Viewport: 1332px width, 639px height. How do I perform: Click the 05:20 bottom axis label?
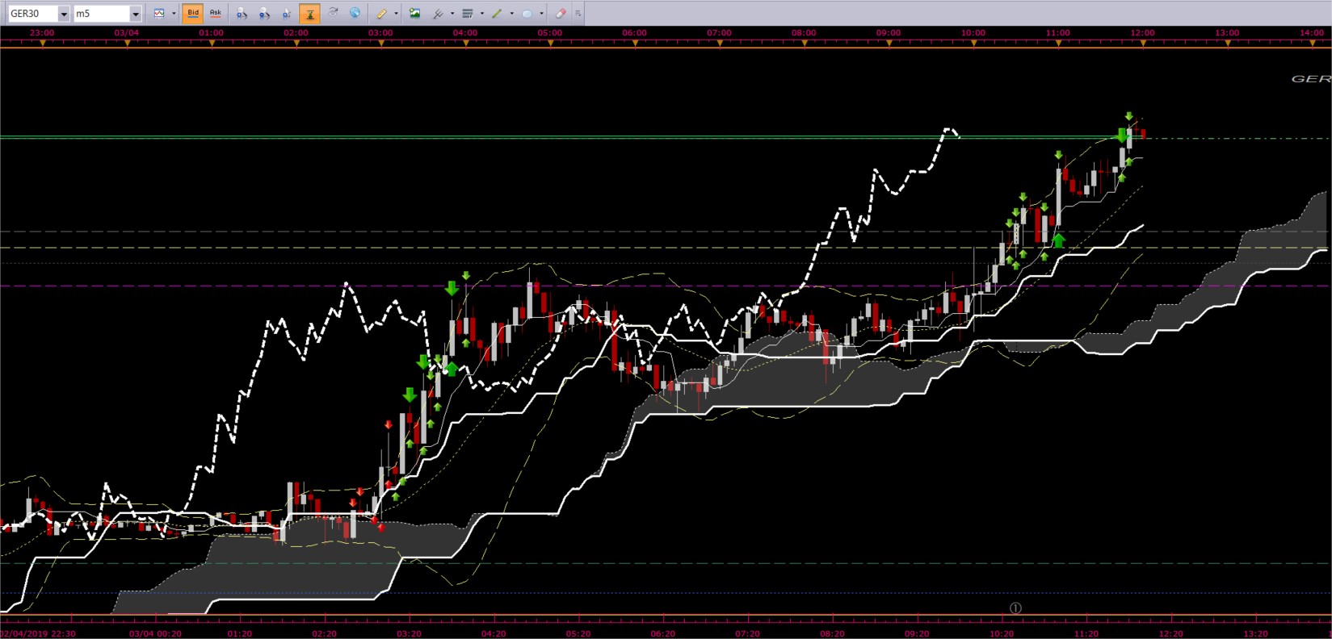click(578, 633)
